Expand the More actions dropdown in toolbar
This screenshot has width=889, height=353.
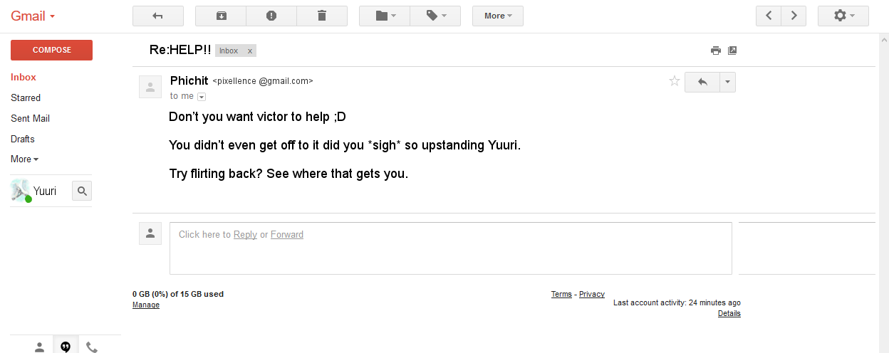[x=498, y=16]
